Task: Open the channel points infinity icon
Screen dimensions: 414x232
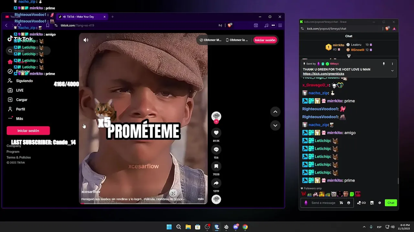Action: (x=361, y=203)
